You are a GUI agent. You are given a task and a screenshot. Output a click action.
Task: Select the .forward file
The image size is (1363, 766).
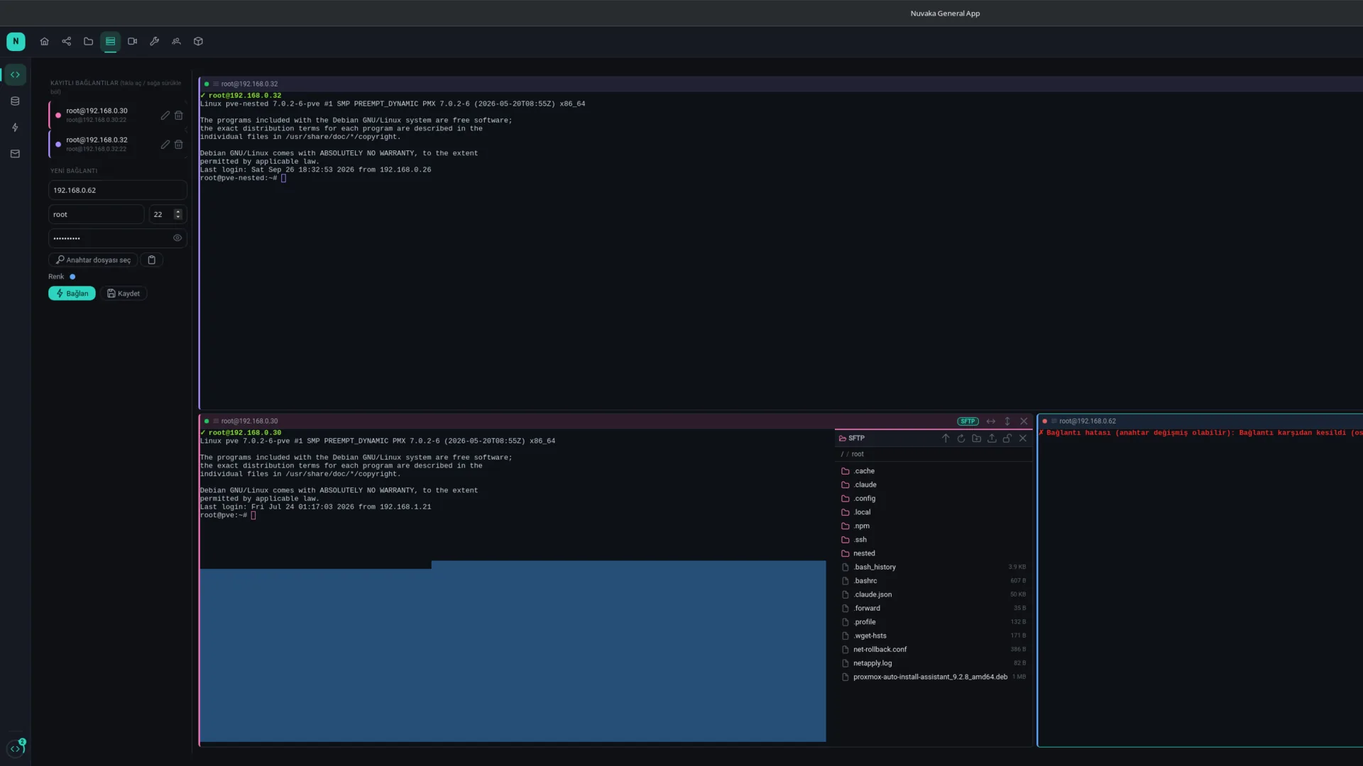(x=934, y=608)
